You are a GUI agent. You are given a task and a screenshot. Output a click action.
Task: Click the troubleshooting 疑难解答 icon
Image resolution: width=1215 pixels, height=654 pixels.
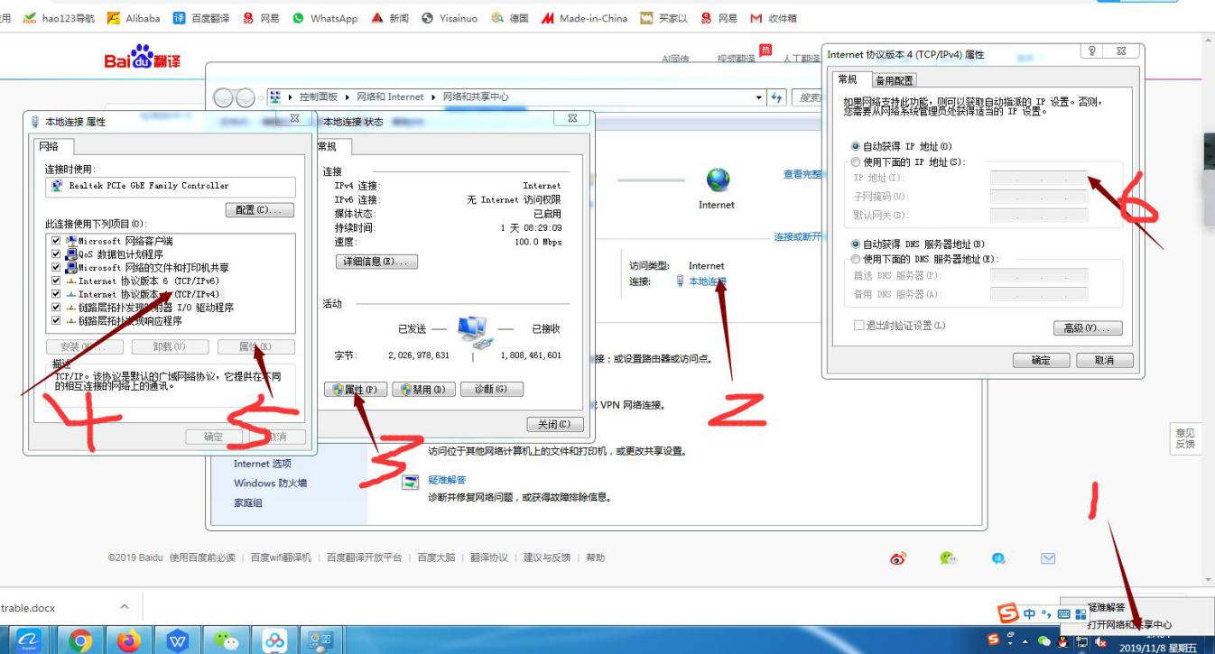pos(411,482)
